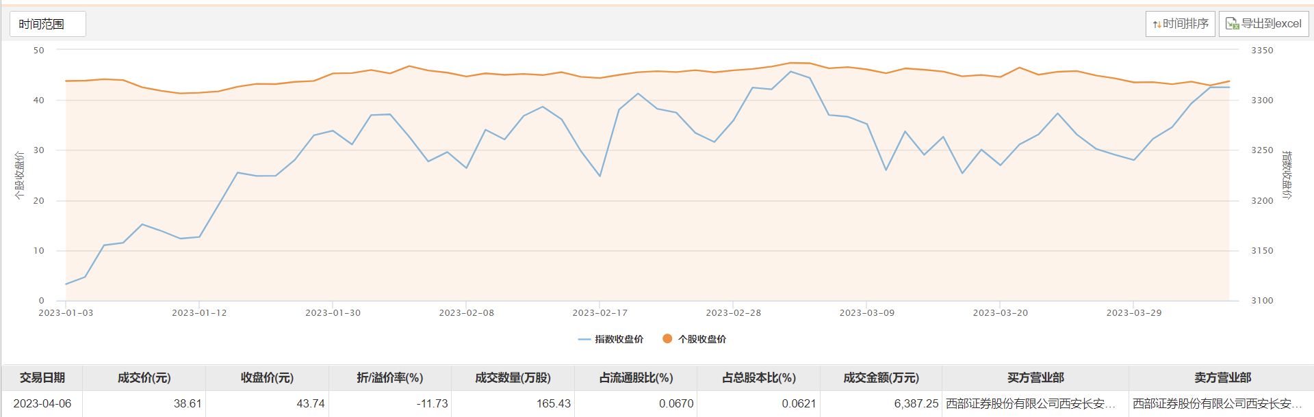Open the truncated buyer branch cell under 买方营业部
This screenshot has height=417, width=1314.
point(1031,403)
